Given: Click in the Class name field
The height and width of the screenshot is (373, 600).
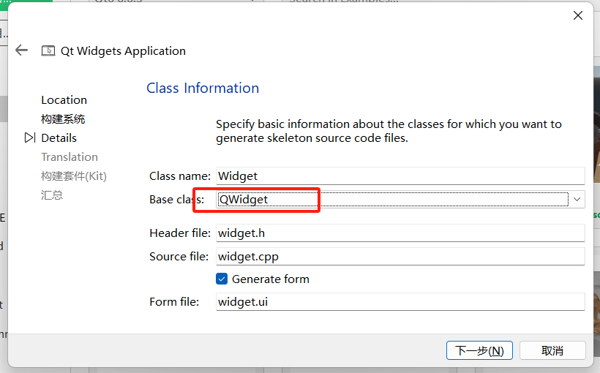Looking at the screenshot, I should [x=400, y=176].
